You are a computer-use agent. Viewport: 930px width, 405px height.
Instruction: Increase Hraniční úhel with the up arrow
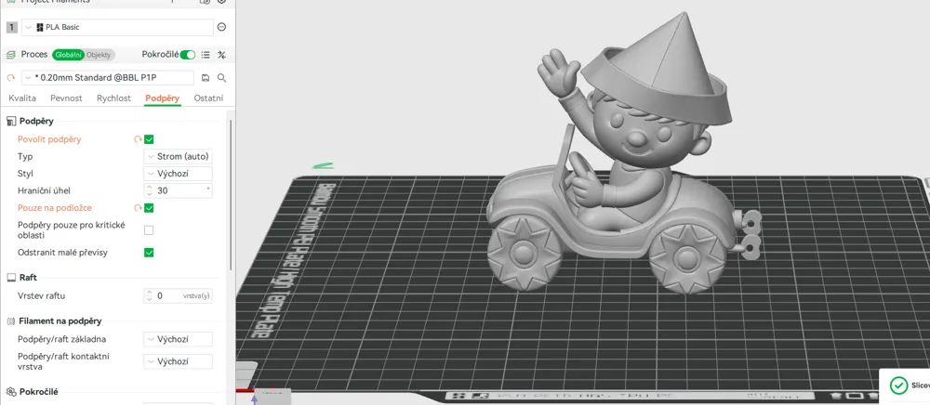(x=149, y=187)
